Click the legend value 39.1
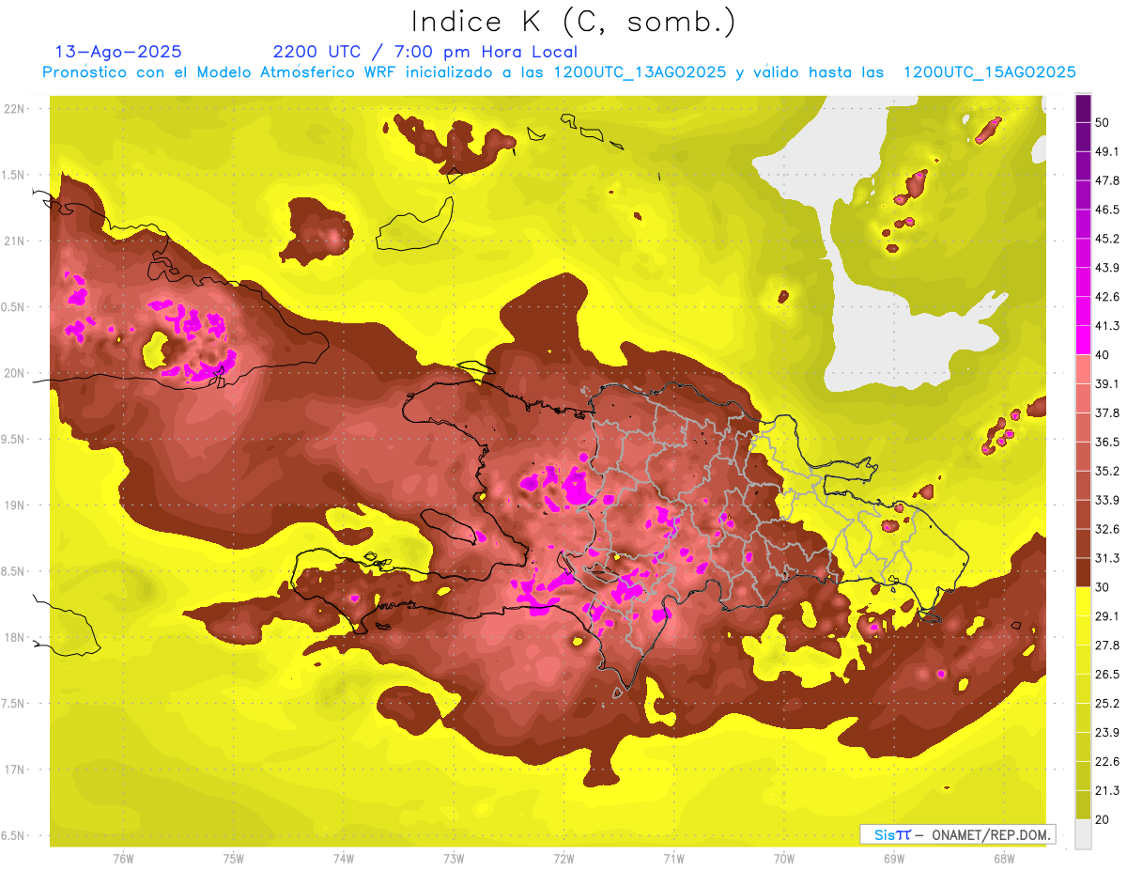This screenshot has width=1127, height=871. 1107,384
